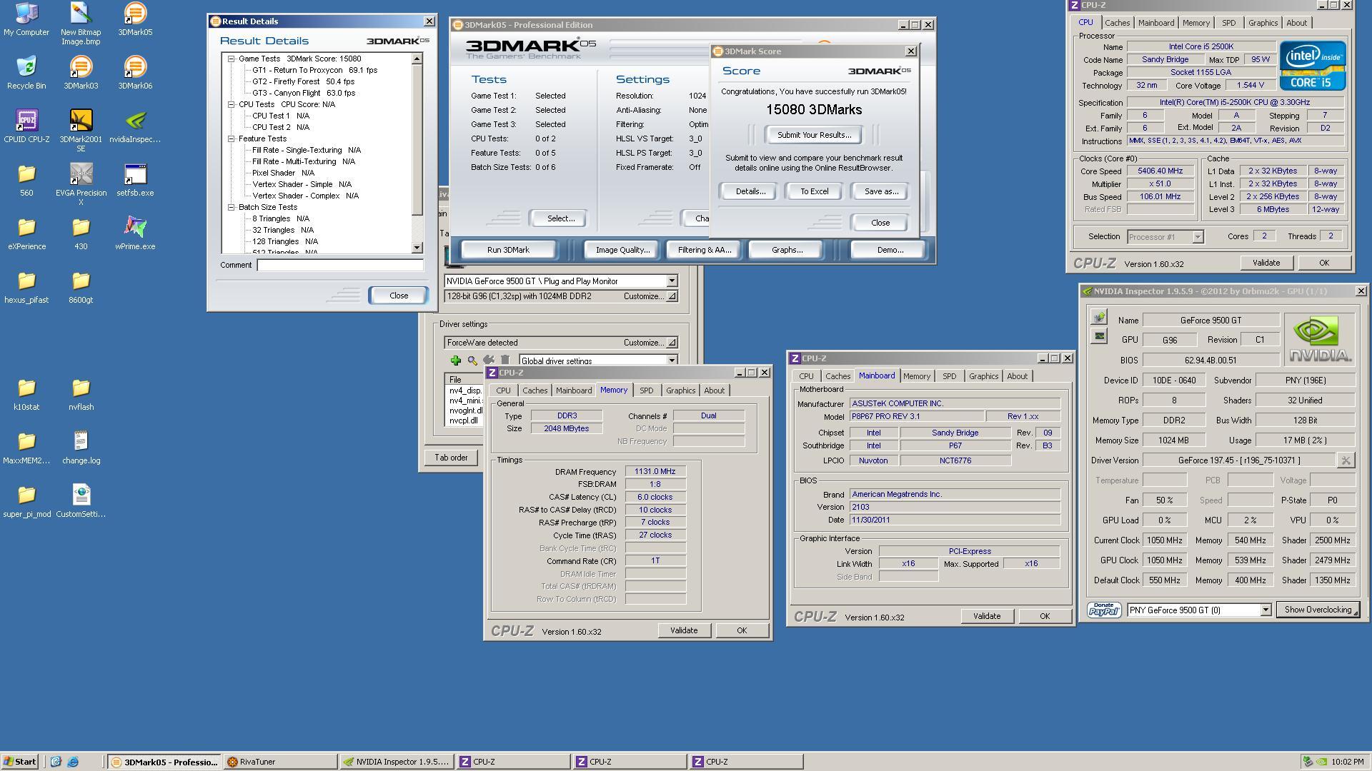Click Show Overclocking in NVIDIA Inspector
Viewport: 1372px width, 771px height.
[x=1318, y=610]
